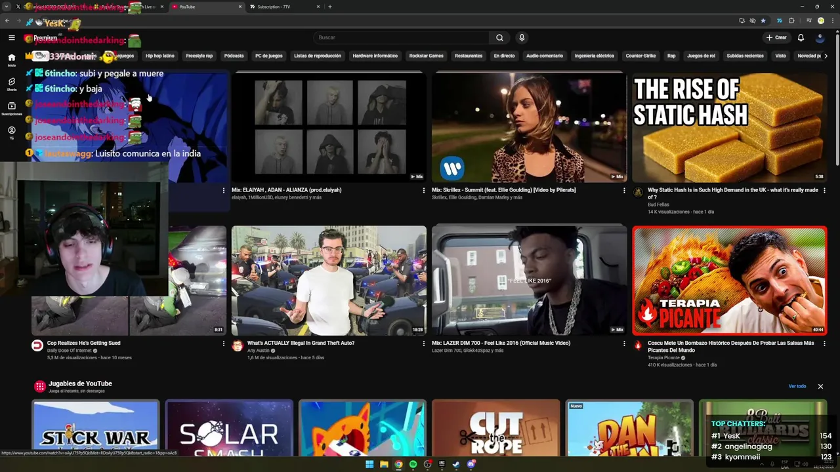Open options for LAZER DIM 700 mix
Viewport: 840px width, 472px height.
[624, 344]
